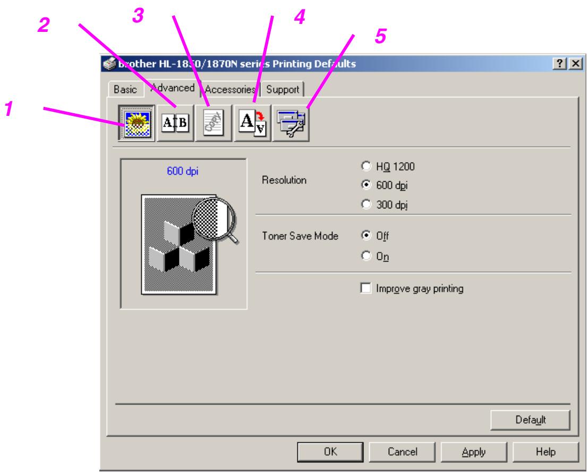Image resolution: width=588 pixels, height=473 pixels.
Task: Click the Apply button
Action: pos(474,452)
